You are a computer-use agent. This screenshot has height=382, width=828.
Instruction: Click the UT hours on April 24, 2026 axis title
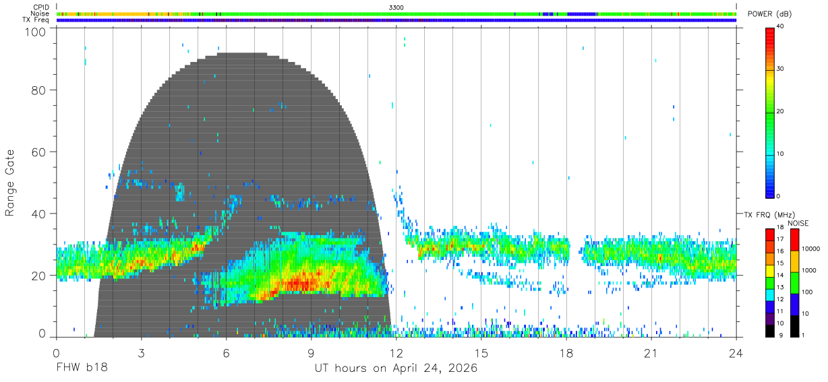tap(396, 369)
